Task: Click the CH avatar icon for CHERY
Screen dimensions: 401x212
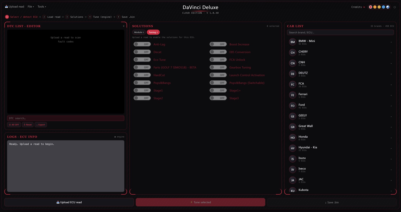Action: coord(293,53)
